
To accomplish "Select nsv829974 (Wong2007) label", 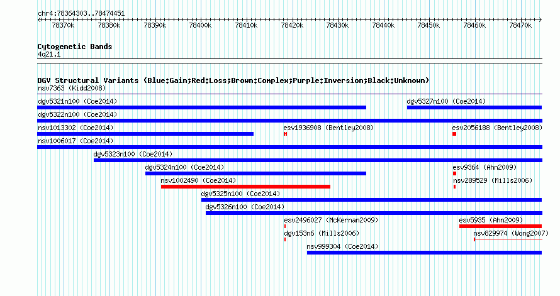I will tap(511, 233).
